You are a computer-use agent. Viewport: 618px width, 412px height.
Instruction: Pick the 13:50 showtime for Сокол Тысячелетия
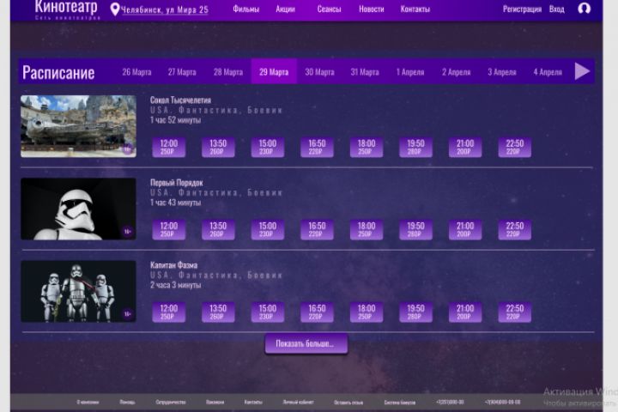pyautogui.click(x=218, y=147)
